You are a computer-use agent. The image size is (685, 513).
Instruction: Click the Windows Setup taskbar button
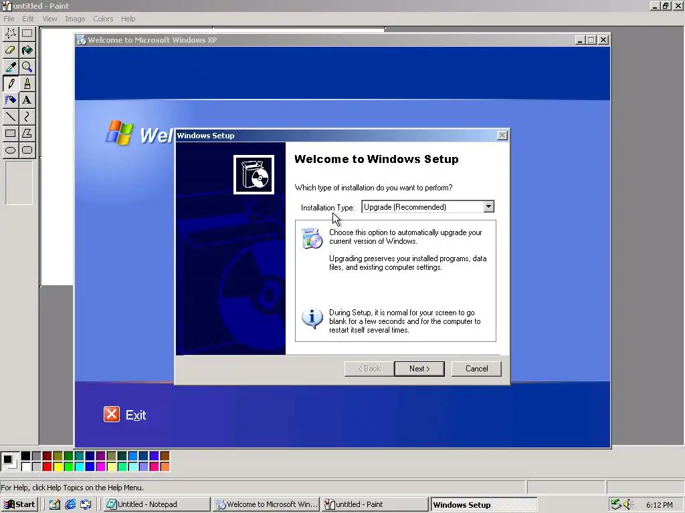point(484,504)
